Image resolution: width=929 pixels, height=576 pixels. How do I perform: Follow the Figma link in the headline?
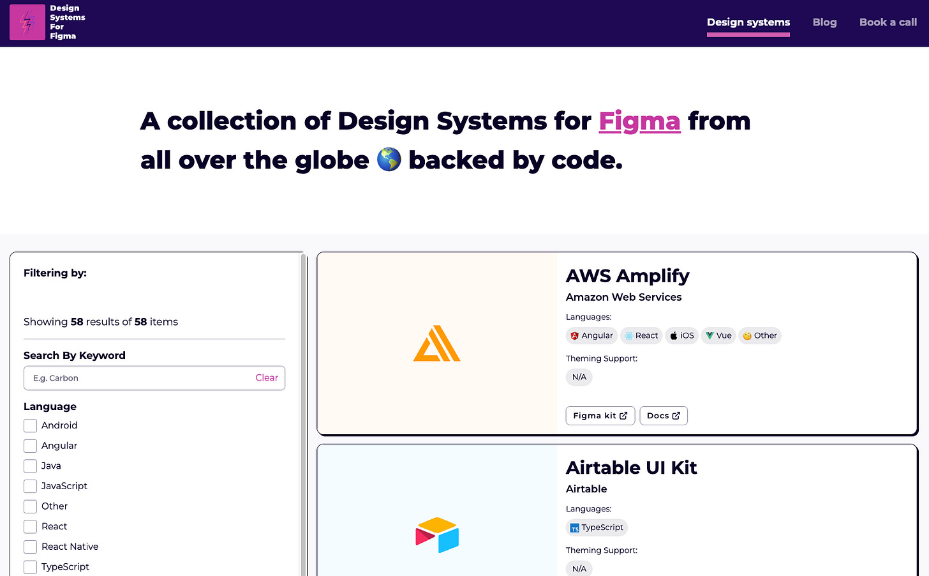(x=639, y=121)
